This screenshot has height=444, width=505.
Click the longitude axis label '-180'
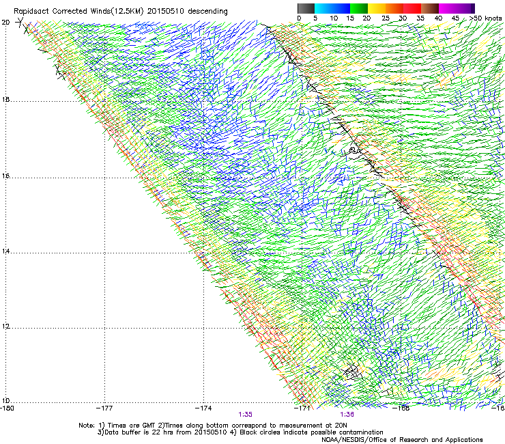coord(7,408)
